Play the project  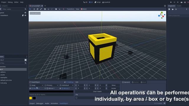coord(171,2)
